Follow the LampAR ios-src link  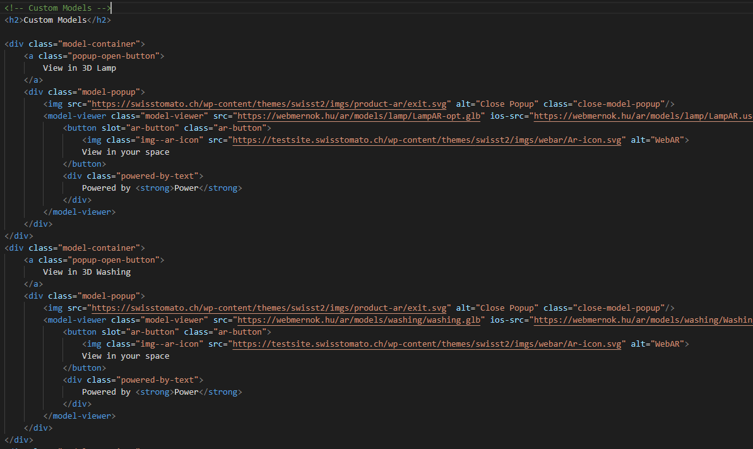click(x=643, y=116)
